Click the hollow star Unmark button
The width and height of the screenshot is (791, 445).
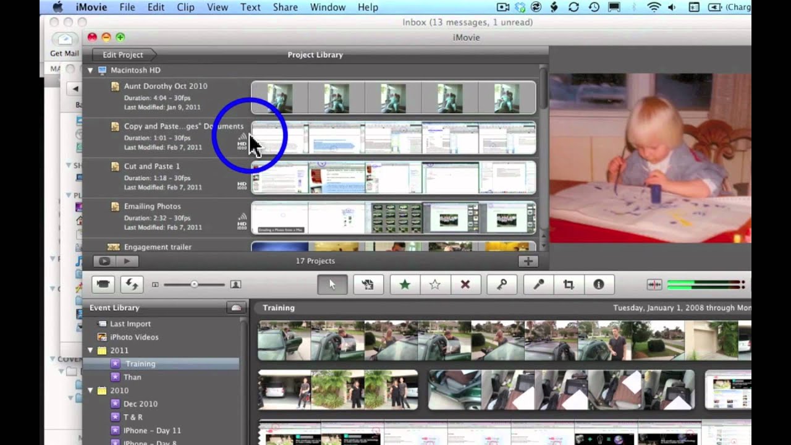pyautogui.click(x=435, y=284)
